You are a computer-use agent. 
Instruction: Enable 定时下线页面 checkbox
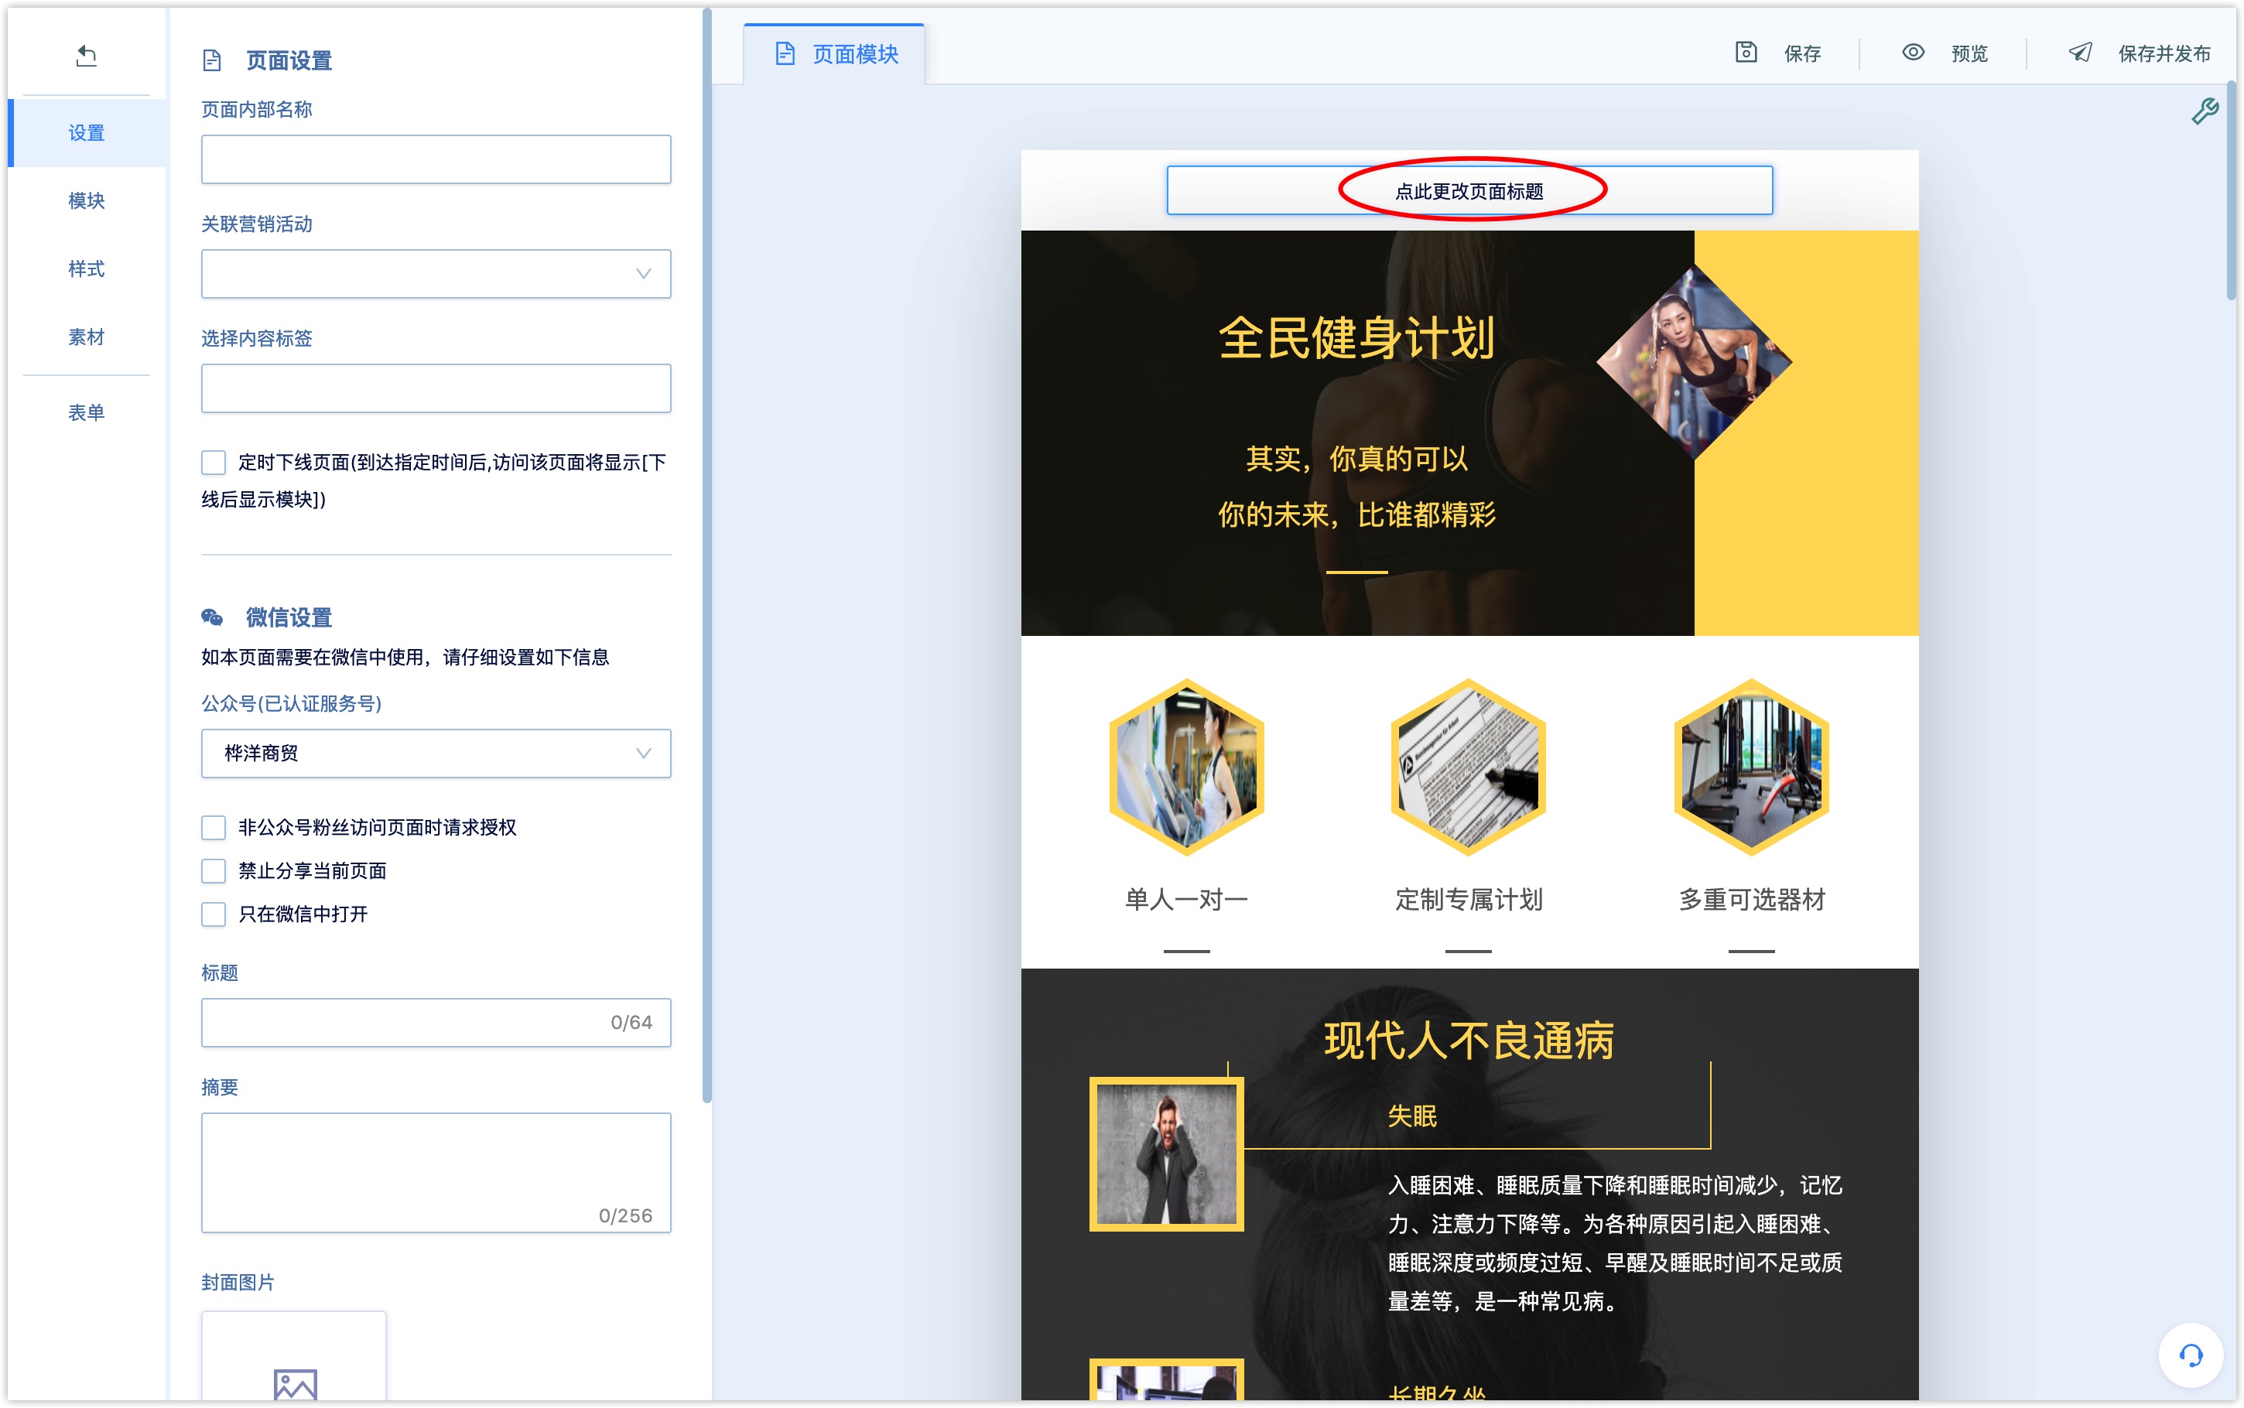pyautogui.click(x=214, y=462)
